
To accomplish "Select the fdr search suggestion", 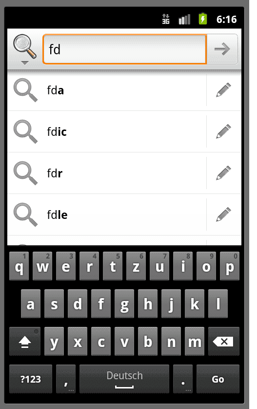I will pos(107,173).
